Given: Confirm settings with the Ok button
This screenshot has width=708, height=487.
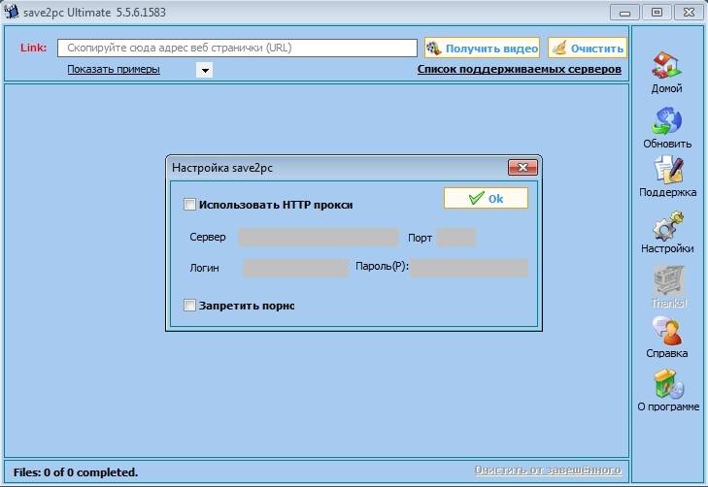Looking at the screenshot, I should [x=486, y=198].
